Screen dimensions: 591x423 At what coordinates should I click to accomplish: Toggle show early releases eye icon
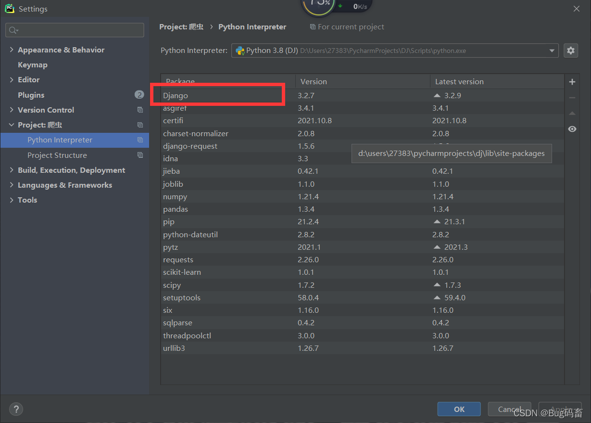(x=572, y=129)
